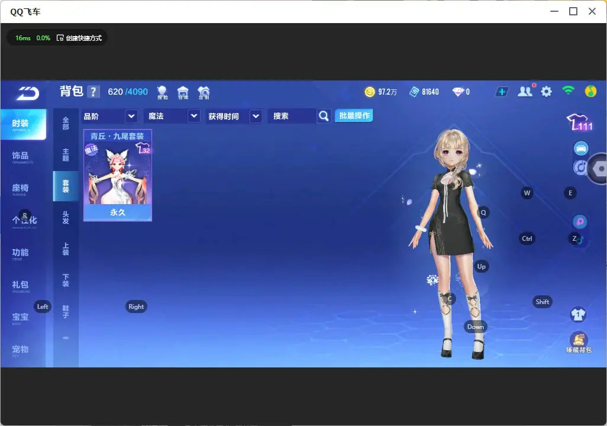The width and height of the screenshot is (607, 426).
Task: Click the blue coupon currency icon
Action: point(414,92)
